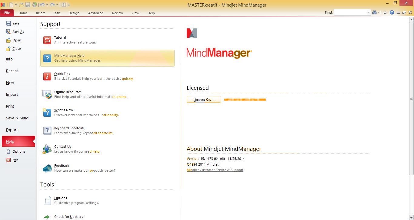Click the Check for Updates green arrow icon
This screenshot has height=220, width=414.
coord(47,217)
